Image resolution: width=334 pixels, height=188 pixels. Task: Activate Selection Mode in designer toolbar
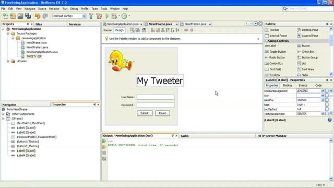(x=132, y=30)
